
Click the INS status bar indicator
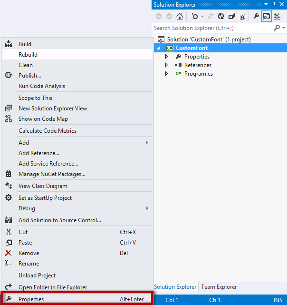pos(278,300)
